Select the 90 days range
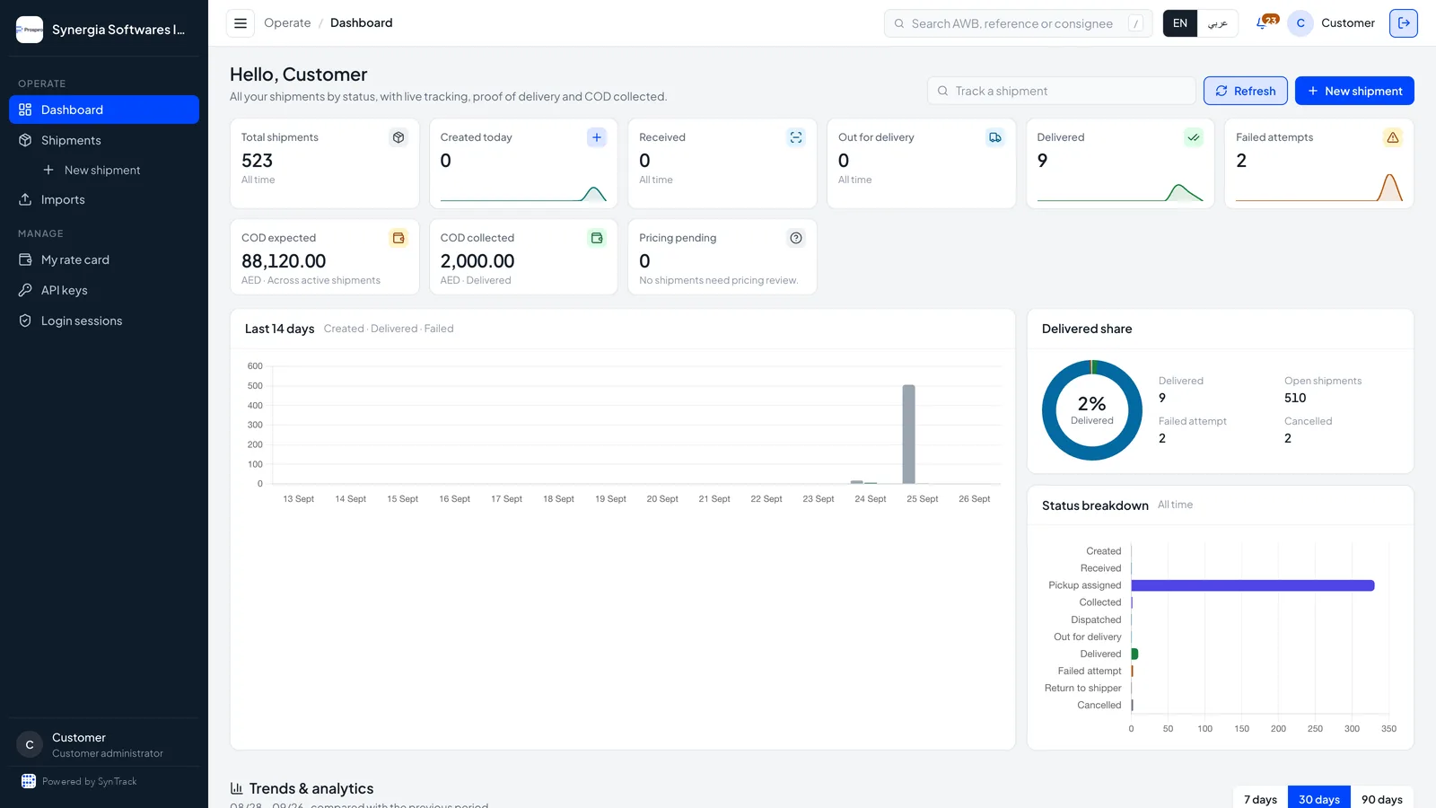The height and width of the screenshot is (808, 1436). coord(1382,799)
